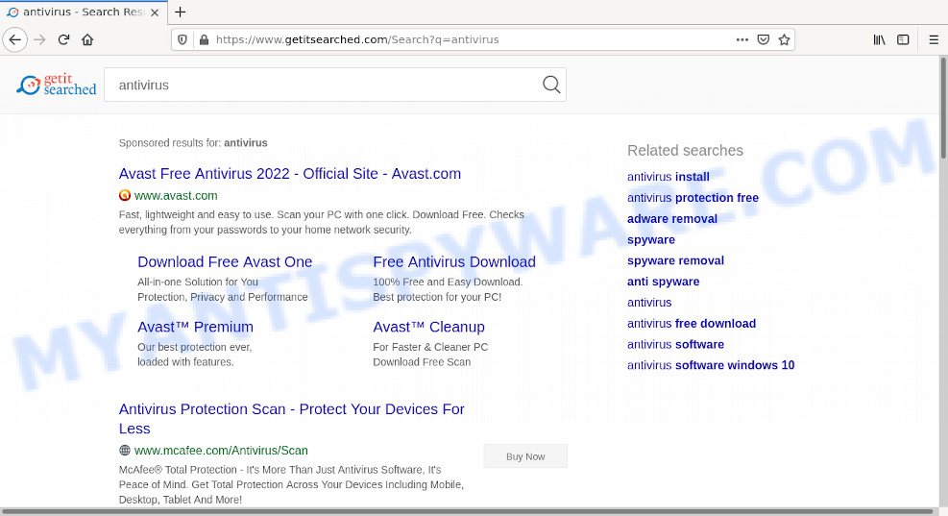Screen dimensions: 948x516
Task: Open page actions three-dot menu
Action: 742,40
